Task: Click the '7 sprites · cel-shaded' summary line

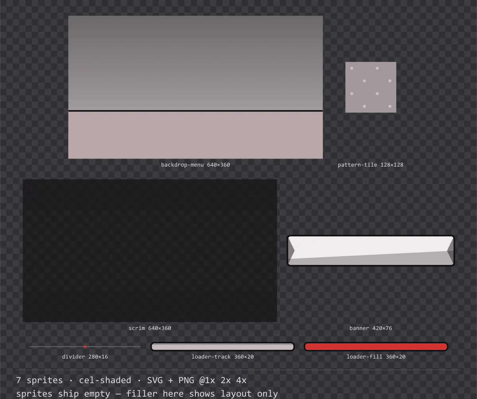Action: pyautogui.click(x=131, y=380)
